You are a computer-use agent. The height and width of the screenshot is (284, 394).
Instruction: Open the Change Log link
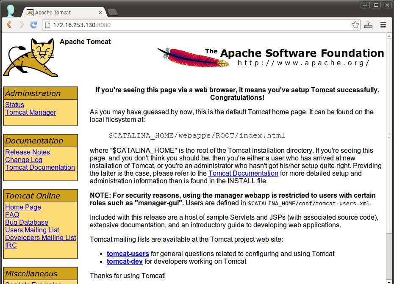tap(24, 160)
